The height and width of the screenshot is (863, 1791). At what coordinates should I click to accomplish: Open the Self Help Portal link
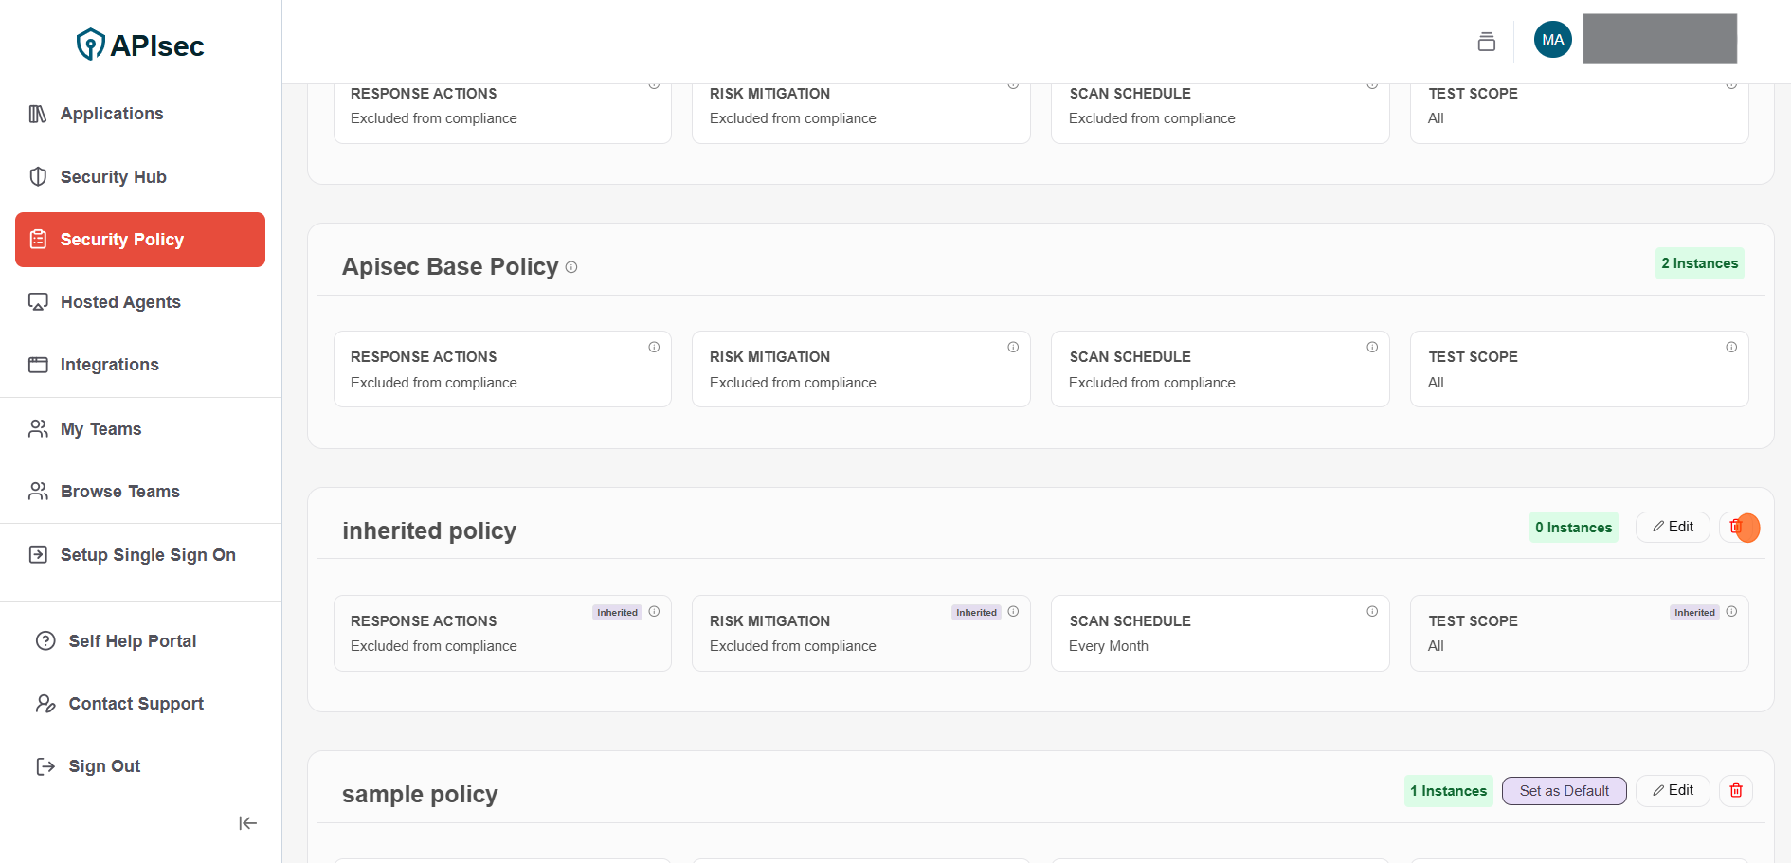tap(132, 641)
